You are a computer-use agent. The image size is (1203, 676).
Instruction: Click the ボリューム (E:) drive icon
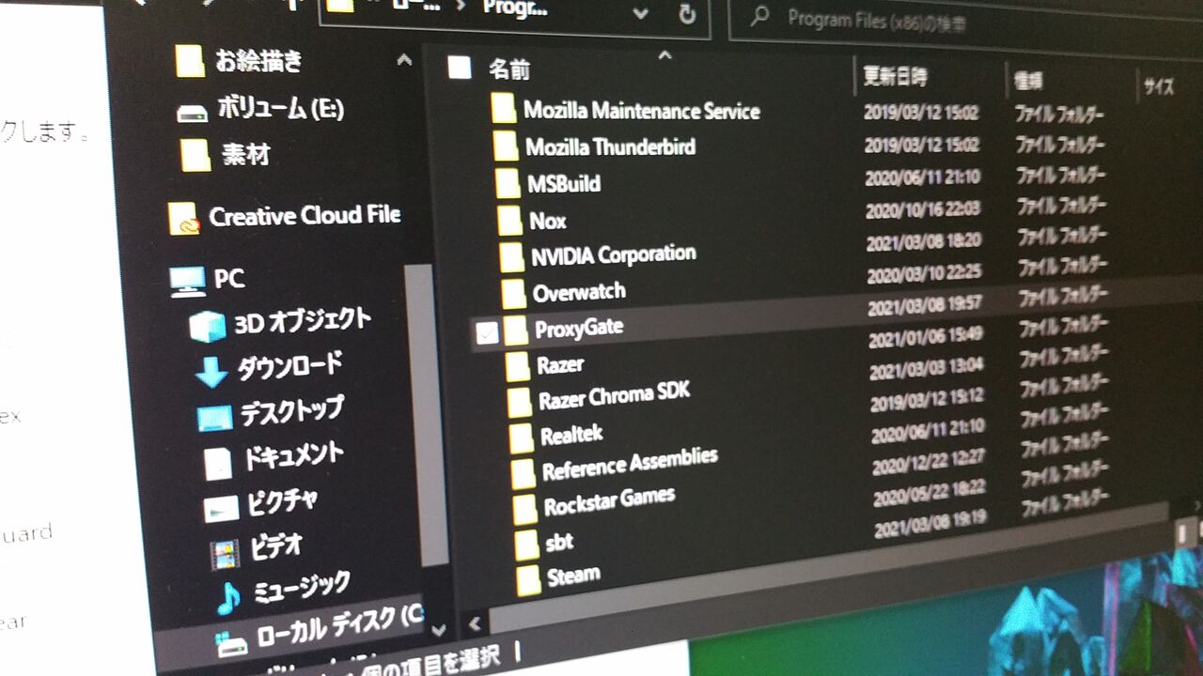[x=193, y=114]
